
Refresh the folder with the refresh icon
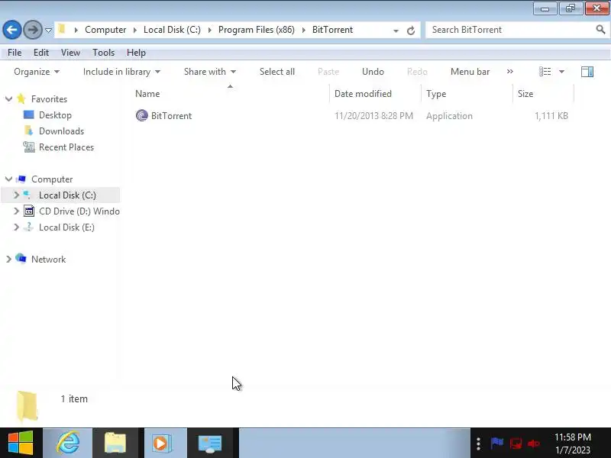coord(411,31)
